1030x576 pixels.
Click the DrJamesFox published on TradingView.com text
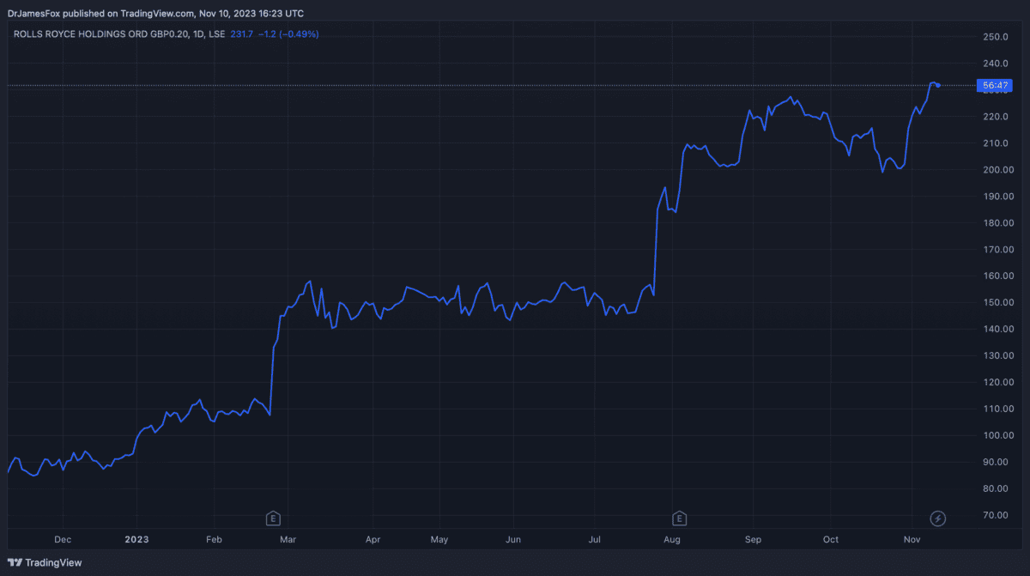point(154,14)
